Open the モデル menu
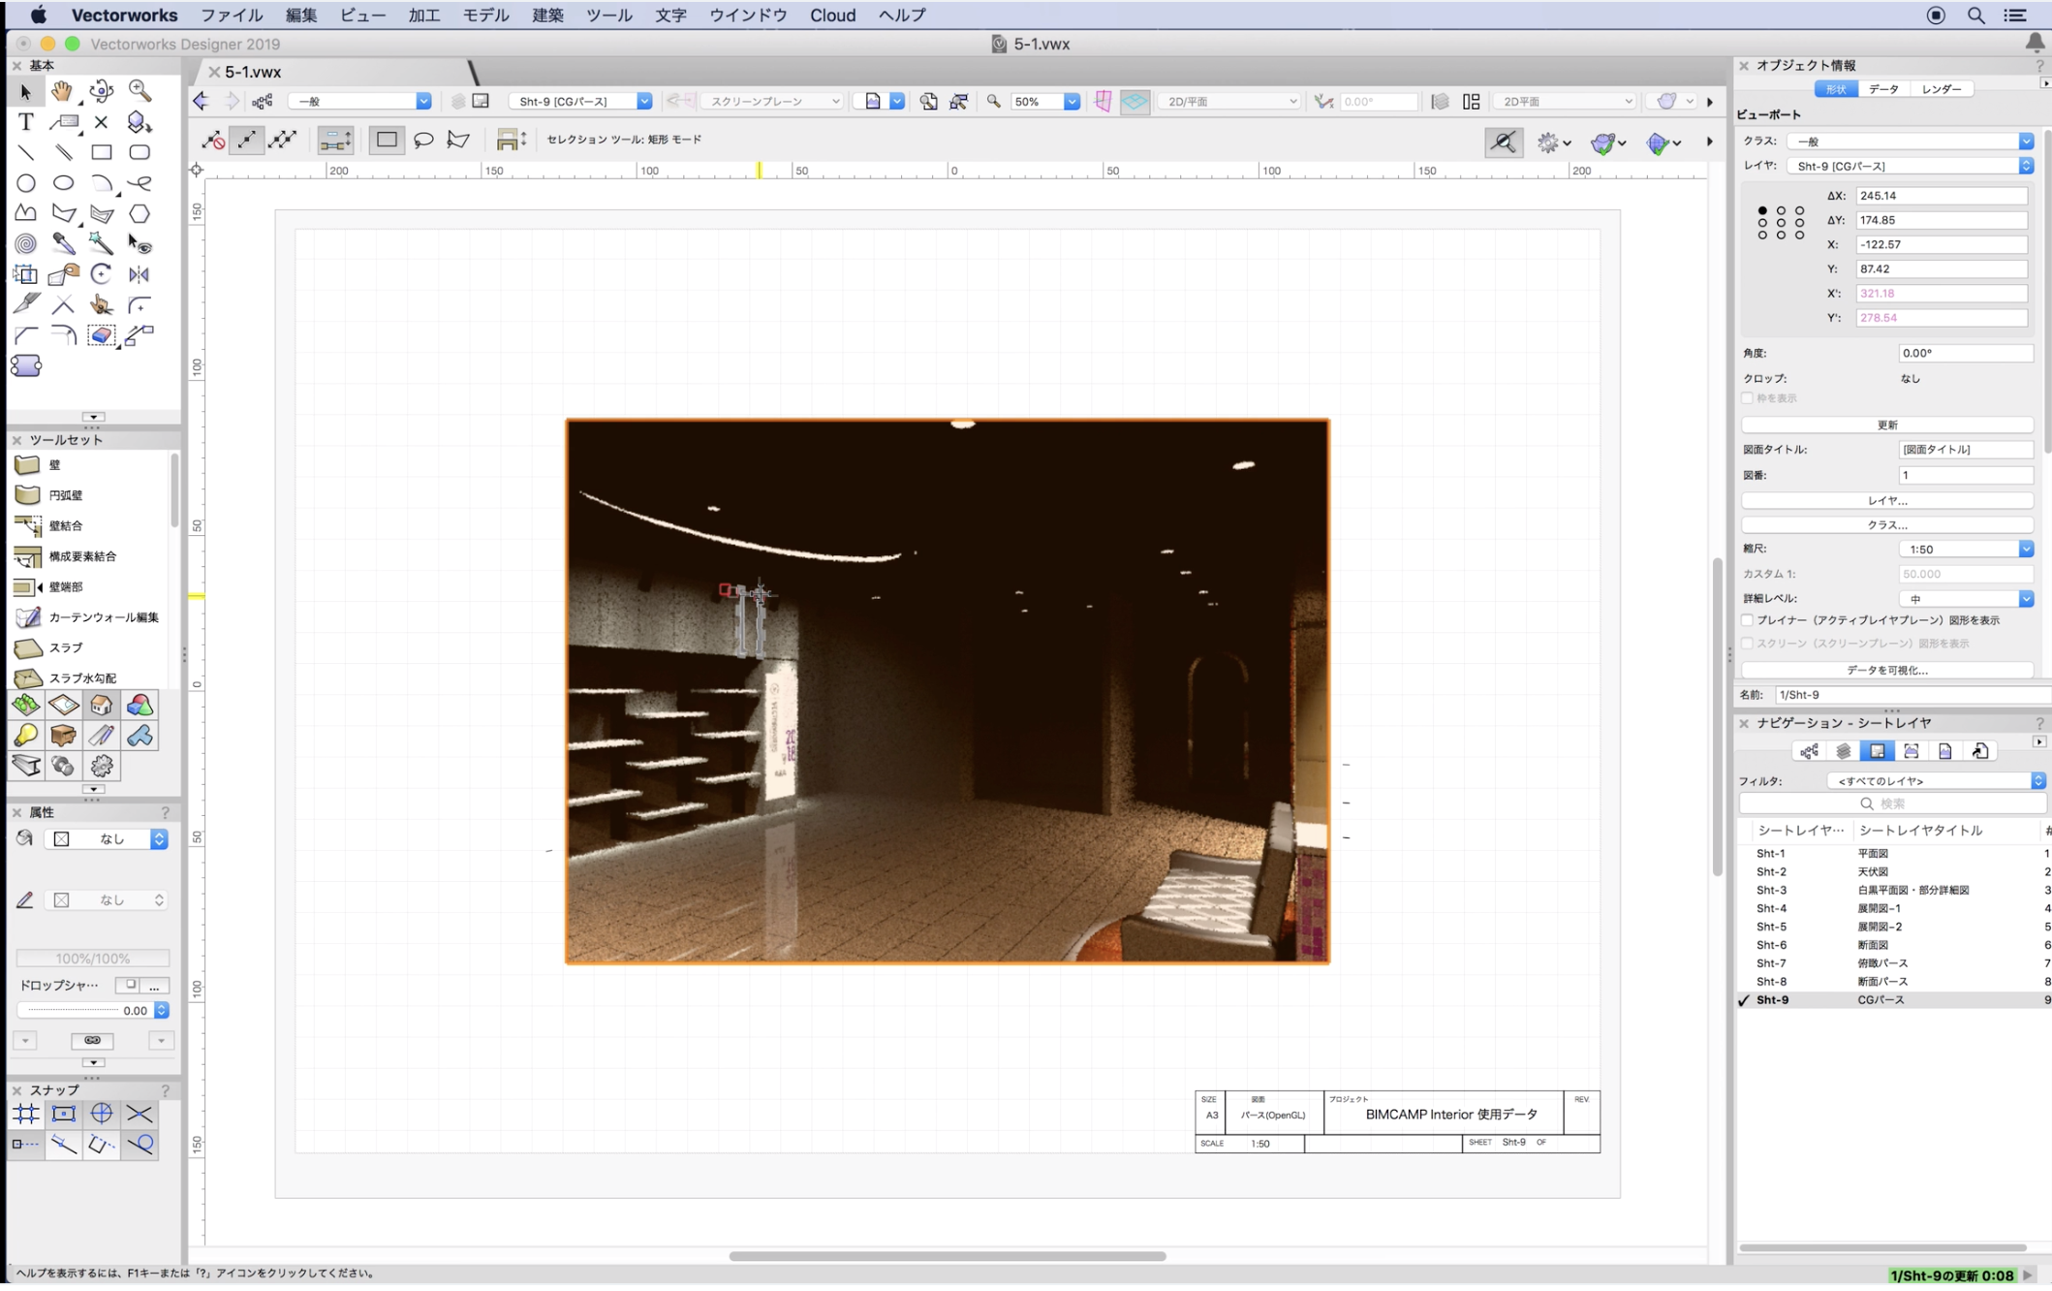Image resolution: width=2052 pixels, height=1291 pixels. pos(485,16)
